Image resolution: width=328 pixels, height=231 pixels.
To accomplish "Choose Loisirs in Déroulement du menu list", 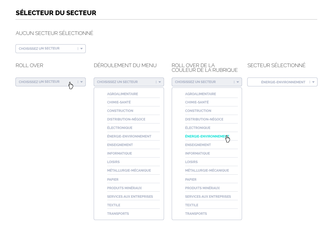I will [113, 162].
